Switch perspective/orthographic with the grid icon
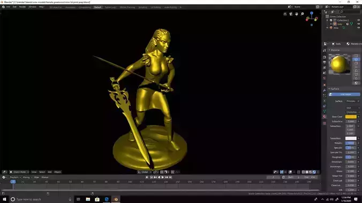 point(285,14)
